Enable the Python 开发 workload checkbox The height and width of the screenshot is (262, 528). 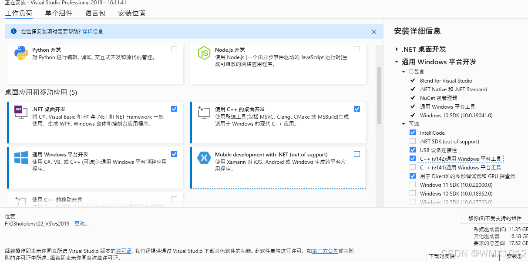point(174,50)
